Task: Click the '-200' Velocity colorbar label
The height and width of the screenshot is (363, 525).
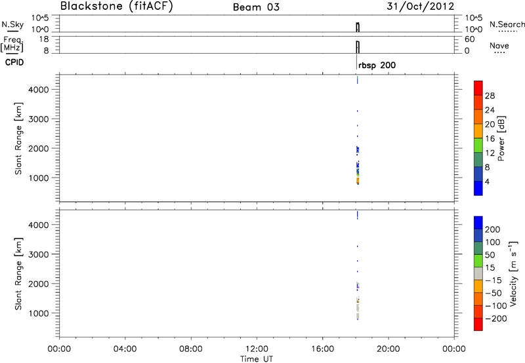Action: coord(496,318)
